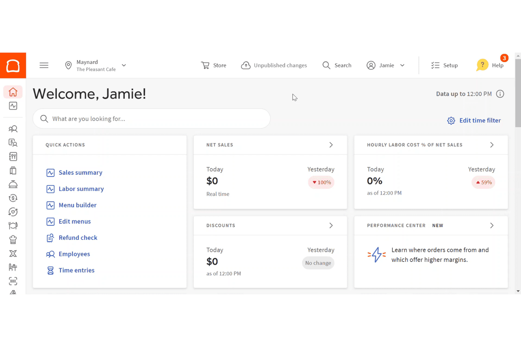The image size is (521, 347).
Task: Open the chef hat kitchen sidebar icon
Action: [13, 239]
